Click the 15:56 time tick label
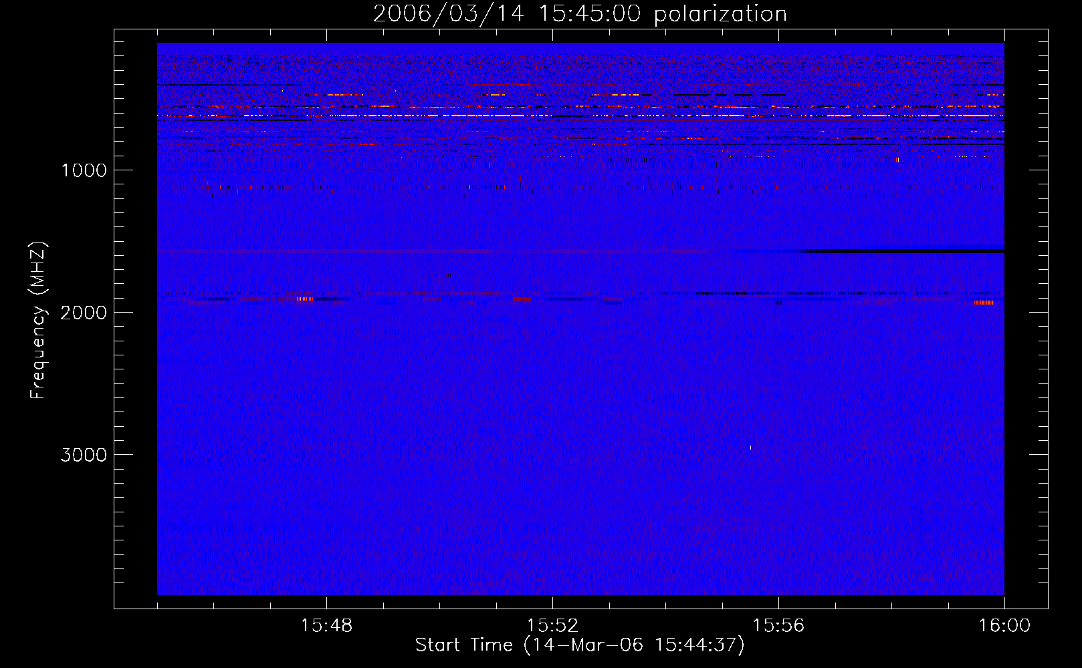Screen dimensions: 1082x668 [x=778, y=626]
